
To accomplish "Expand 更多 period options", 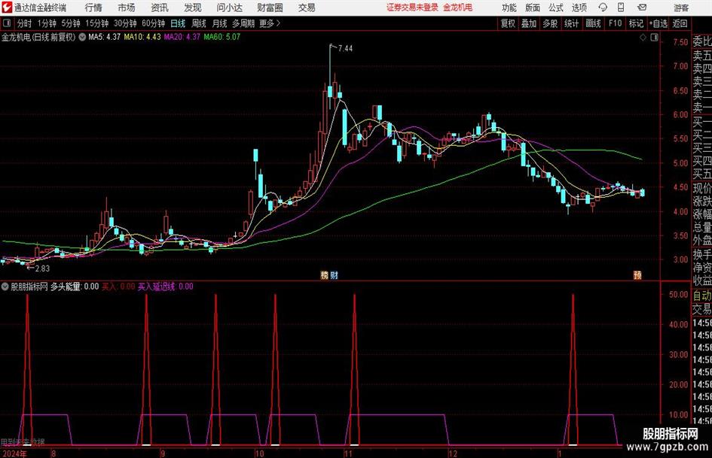I will [x=270, y=23].
